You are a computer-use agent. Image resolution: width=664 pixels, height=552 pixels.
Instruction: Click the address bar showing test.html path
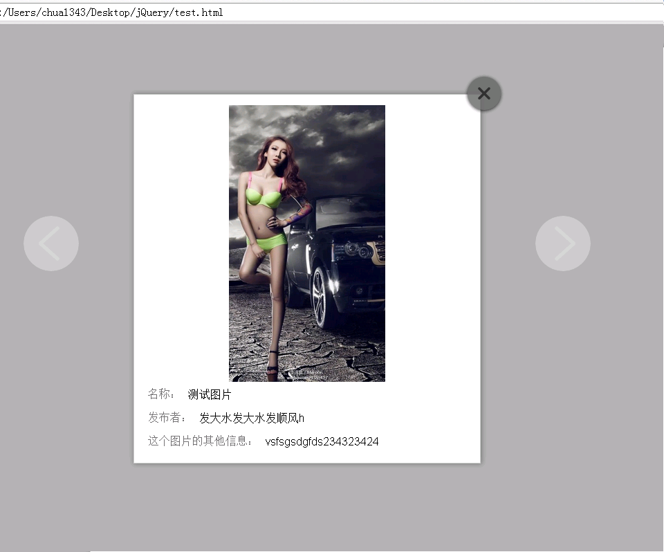(x=332, y=12)
